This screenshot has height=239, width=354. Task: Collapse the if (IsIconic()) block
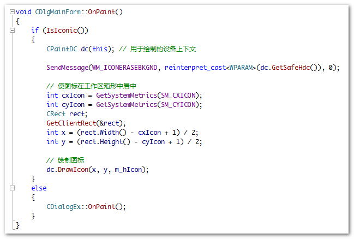click(12, 30)
